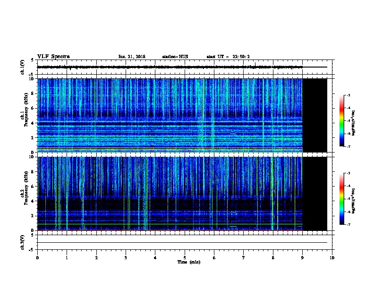
Task: Click the "4" kHz tick of ch.1 spectrogram
Action: 33,123
